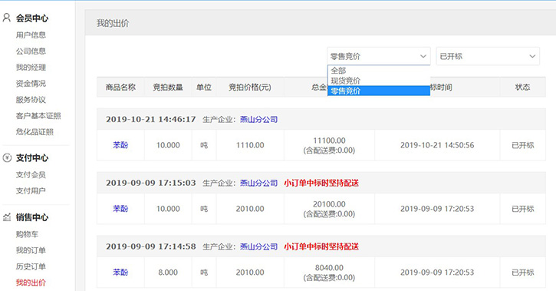Open 危化品证照 in sidebar
The height and width of the screenshot is (291, 556).
35,132
